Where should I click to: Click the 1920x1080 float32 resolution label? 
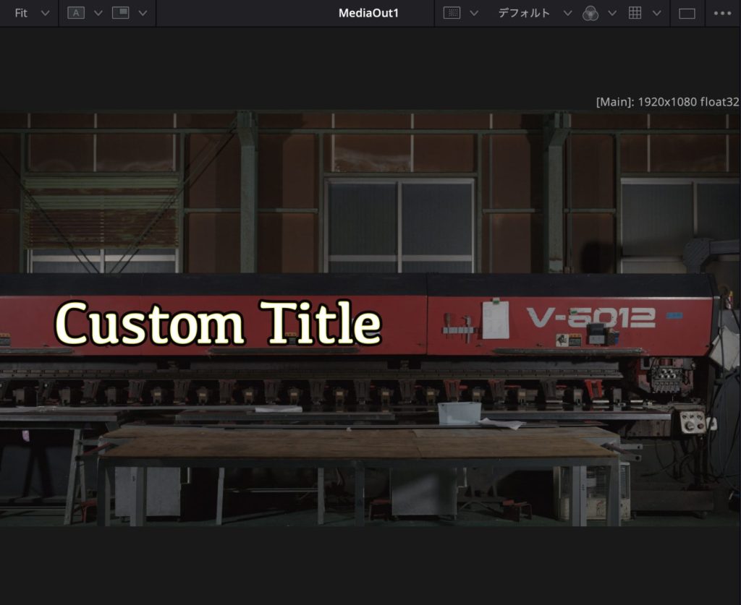point(667,102)
